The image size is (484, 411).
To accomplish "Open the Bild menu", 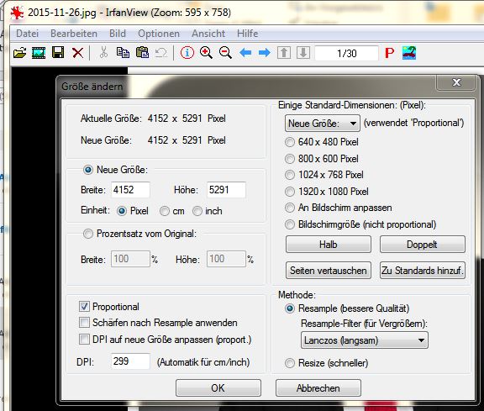I will point(118,34).
